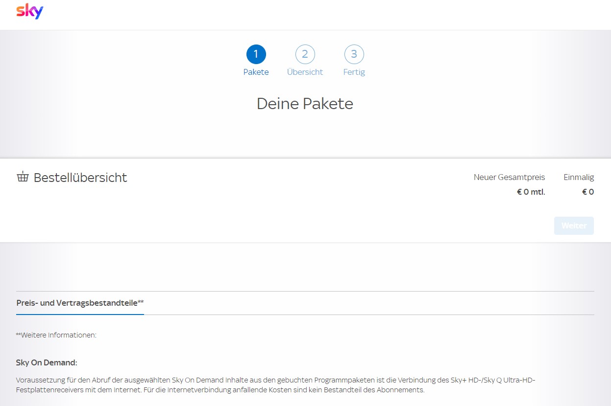Viewport: 611px width, 406px height.
Task: Click the shopping basket icon
Action: pyautogui.click(x=23, y=177)
